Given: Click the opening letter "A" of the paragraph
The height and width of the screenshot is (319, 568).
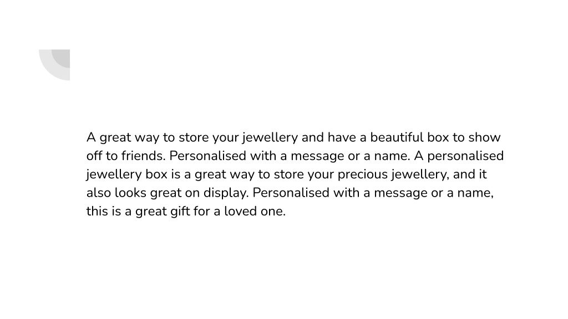Looking at the screenshot, I should tap(91, 138).
